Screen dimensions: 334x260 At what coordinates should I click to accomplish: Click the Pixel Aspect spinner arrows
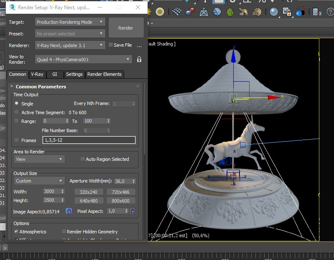pyautogui.click(x=126, y=211)
